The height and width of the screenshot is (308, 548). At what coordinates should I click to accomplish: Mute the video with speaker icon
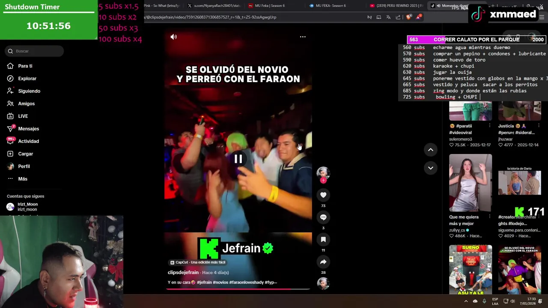[173, 37]
